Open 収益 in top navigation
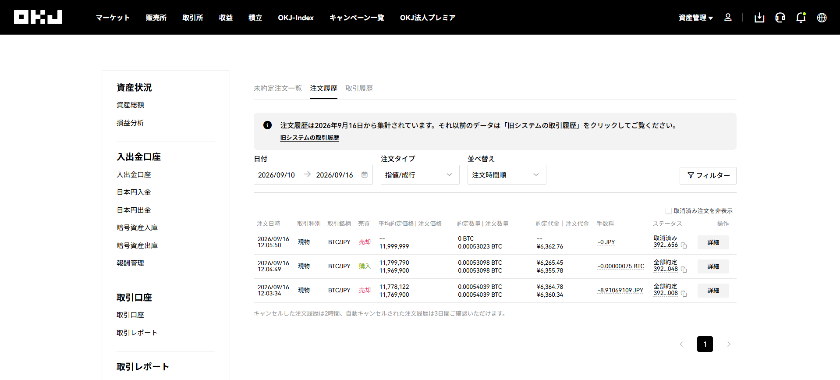This screenshot has height=380, width=840. pos(226,18)
